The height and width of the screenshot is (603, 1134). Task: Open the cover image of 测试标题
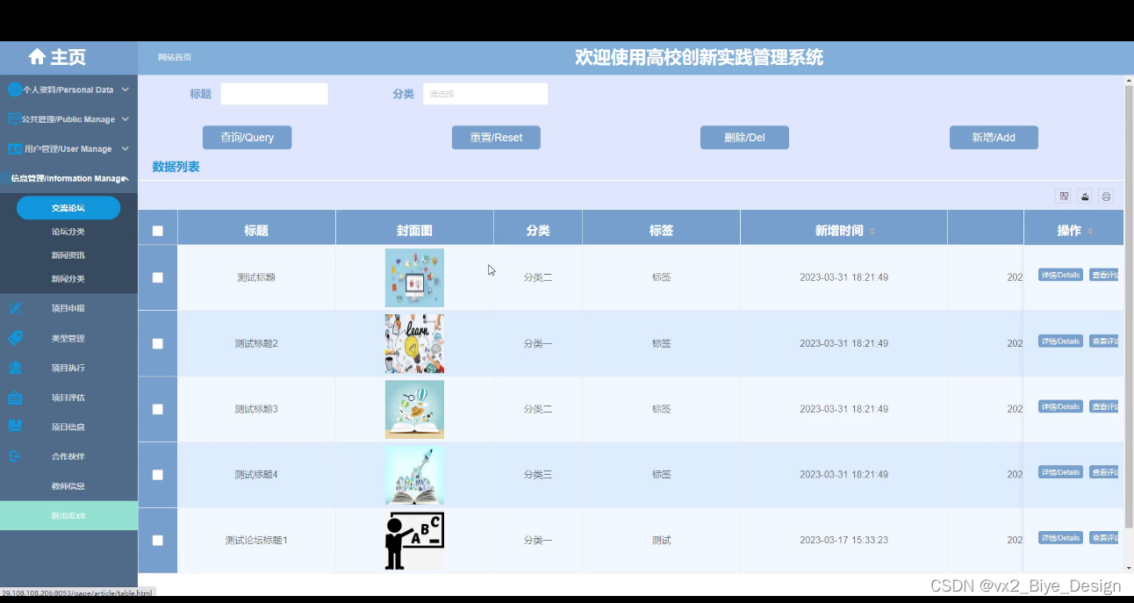[414, 277]
